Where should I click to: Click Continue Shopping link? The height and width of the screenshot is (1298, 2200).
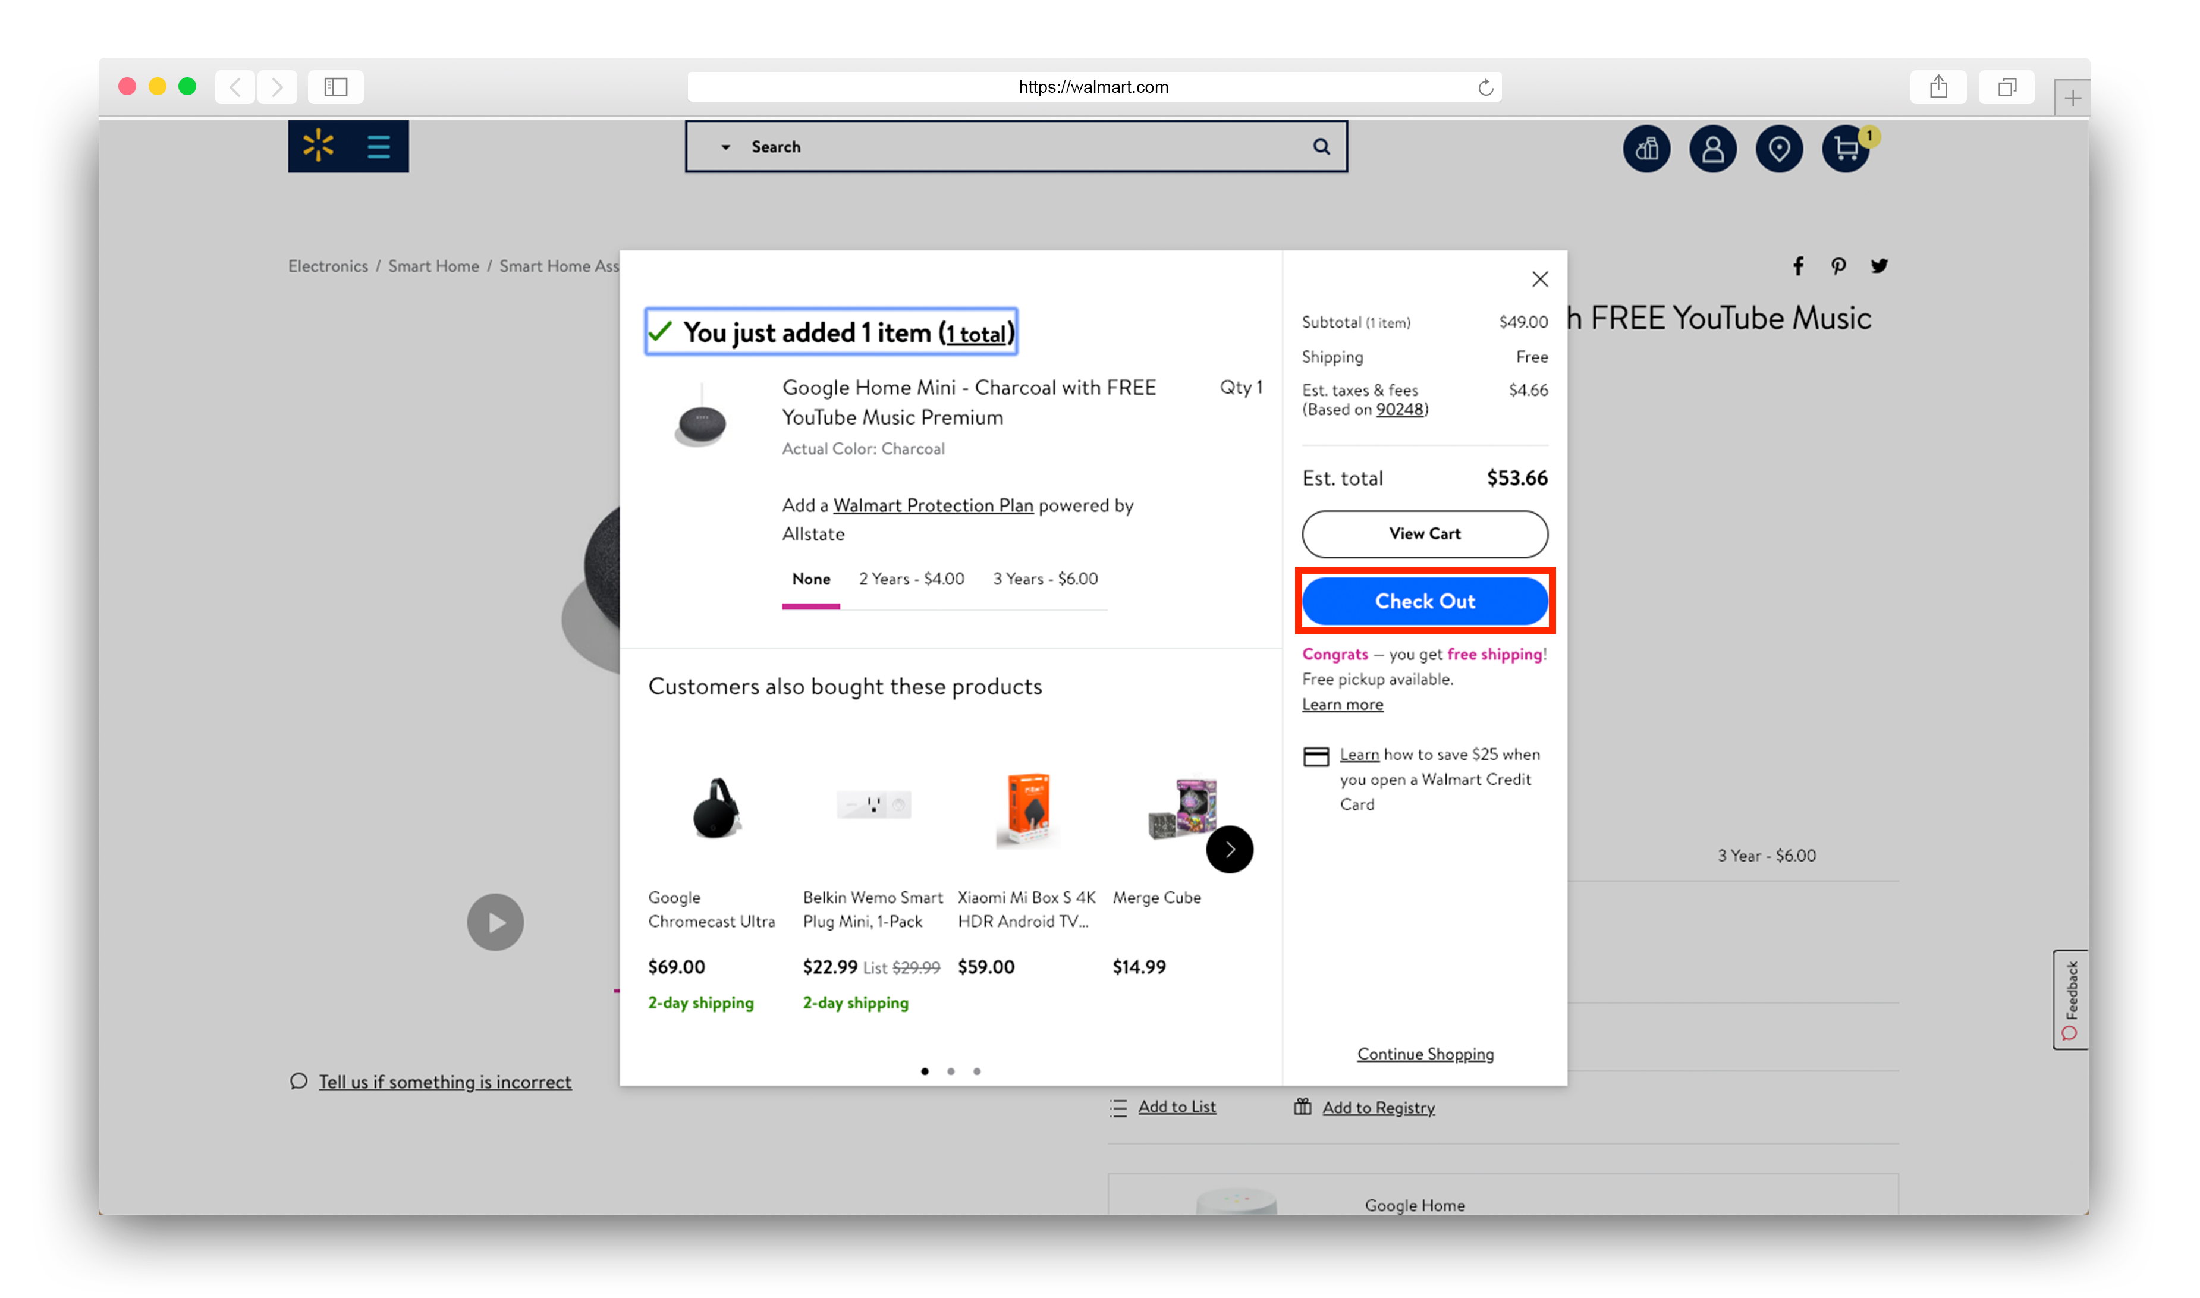coord(1425,1054)
